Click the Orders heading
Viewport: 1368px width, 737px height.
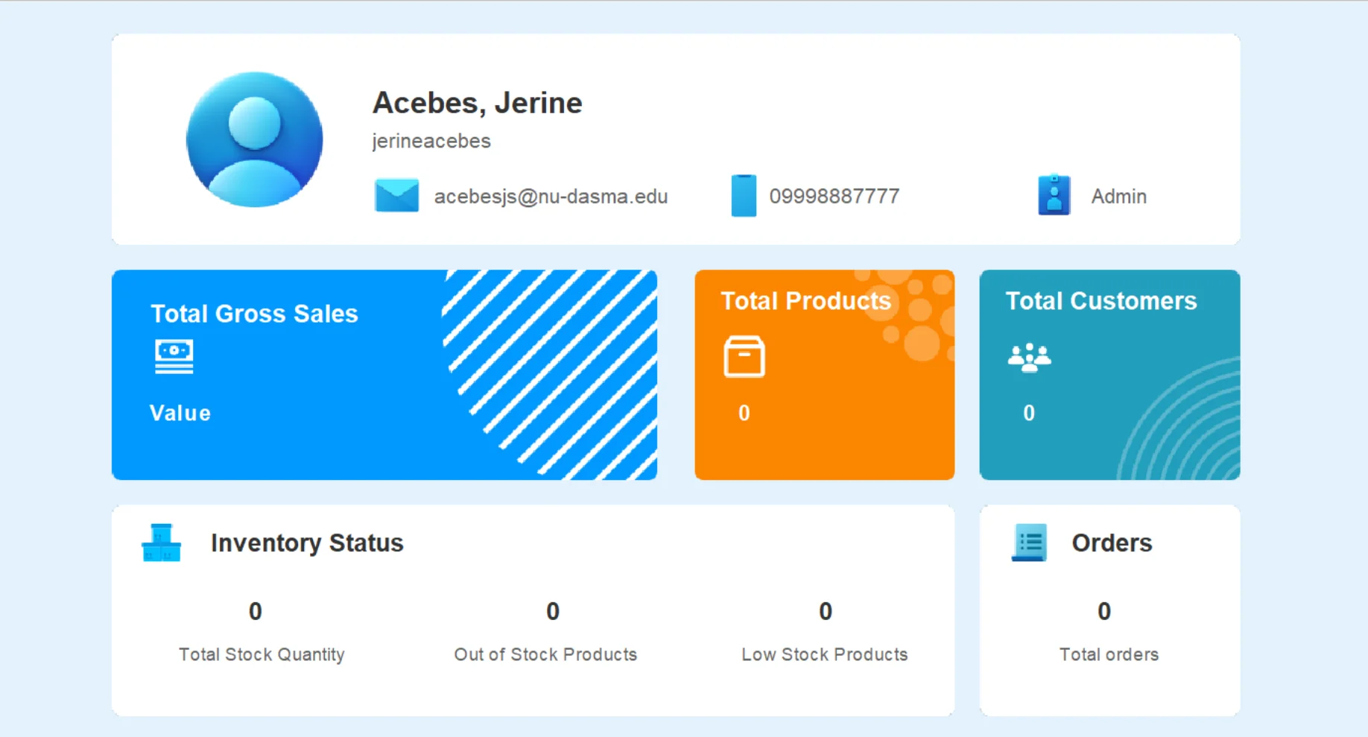[1112, 543]
